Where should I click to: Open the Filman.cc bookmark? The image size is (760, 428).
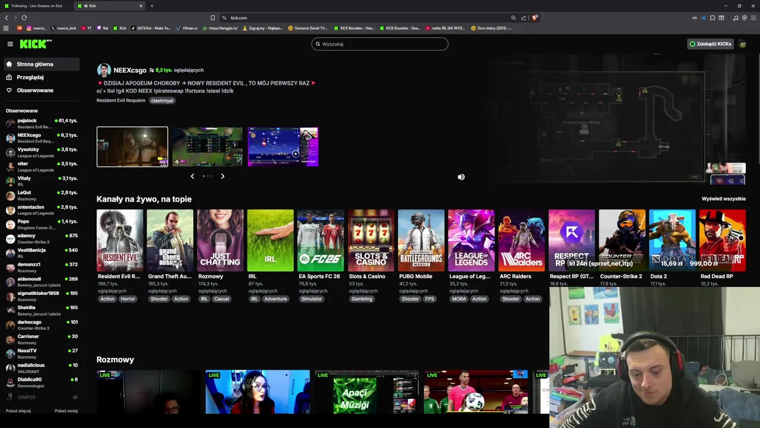(187, 28)
